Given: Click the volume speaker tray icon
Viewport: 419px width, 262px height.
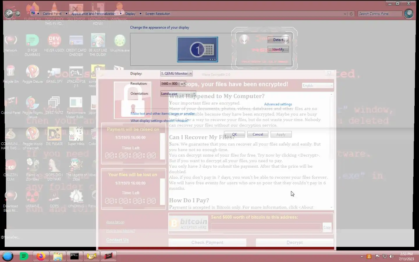Looking at the screenshot, I should click(392, 256).
